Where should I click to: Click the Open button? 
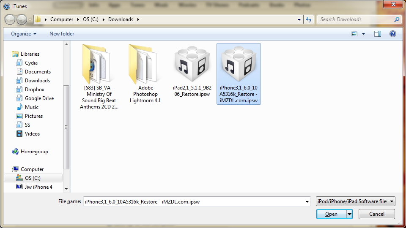[332, 214]
